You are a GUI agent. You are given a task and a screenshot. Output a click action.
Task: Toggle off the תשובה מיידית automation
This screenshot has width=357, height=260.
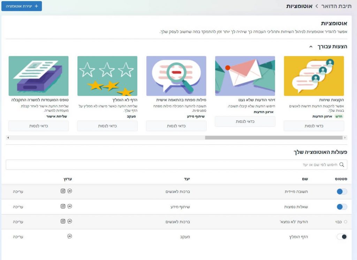click(x=342, y=191)
